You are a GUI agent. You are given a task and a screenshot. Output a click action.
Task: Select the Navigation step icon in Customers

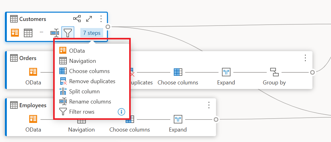click(28, 33)
